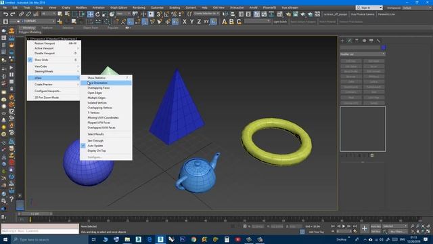Toggle the Angle Snap button

[166, 14]
